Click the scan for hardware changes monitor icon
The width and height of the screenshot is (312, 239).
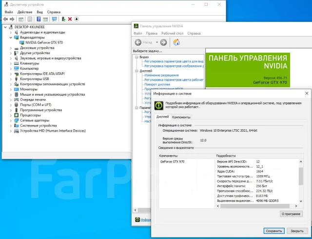[54, 19]
